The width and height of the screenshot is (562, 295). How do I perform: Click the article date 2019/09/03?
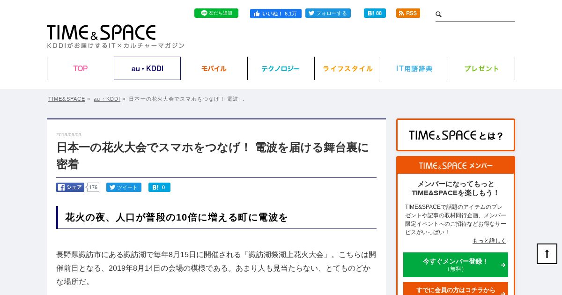(69, 135)
